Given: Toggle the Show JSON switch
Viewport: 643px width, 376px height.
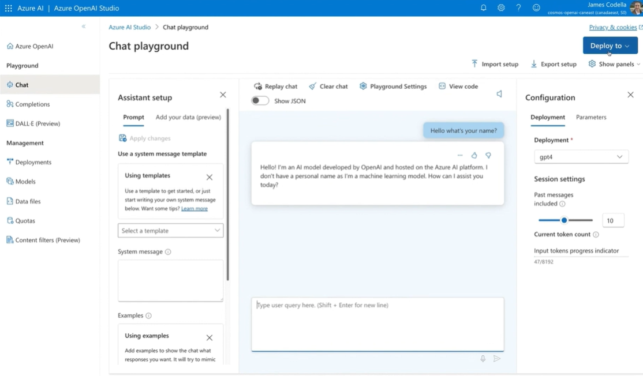Looking at the screenshot, I should coord(260,101).
